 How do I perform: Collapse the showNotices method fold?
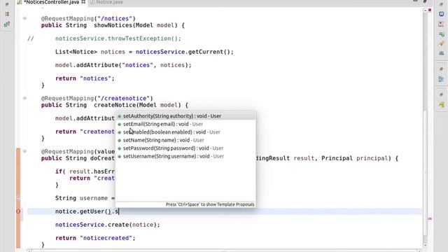(x=25, y=18)
